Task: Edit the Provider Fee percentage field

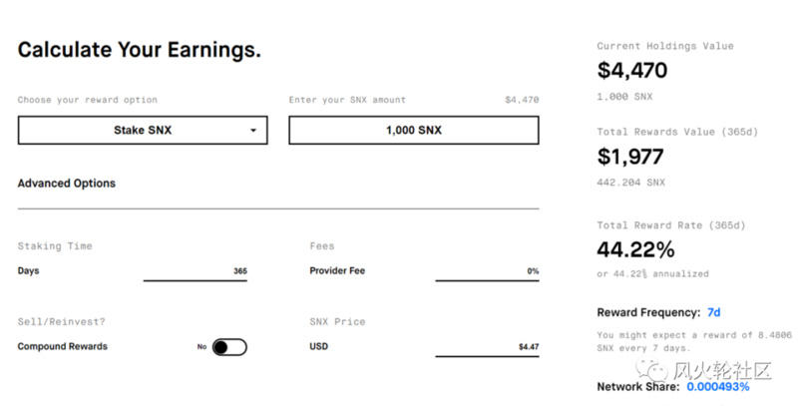Action: tap(489, 271)
